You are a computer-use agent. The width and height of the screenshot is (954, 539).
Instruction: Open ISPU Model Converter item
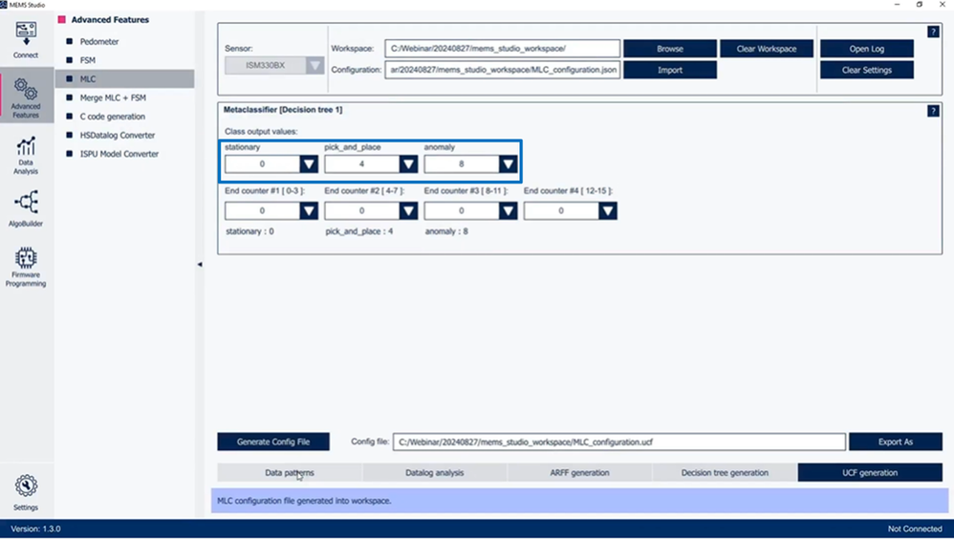[x=119, y=154]
